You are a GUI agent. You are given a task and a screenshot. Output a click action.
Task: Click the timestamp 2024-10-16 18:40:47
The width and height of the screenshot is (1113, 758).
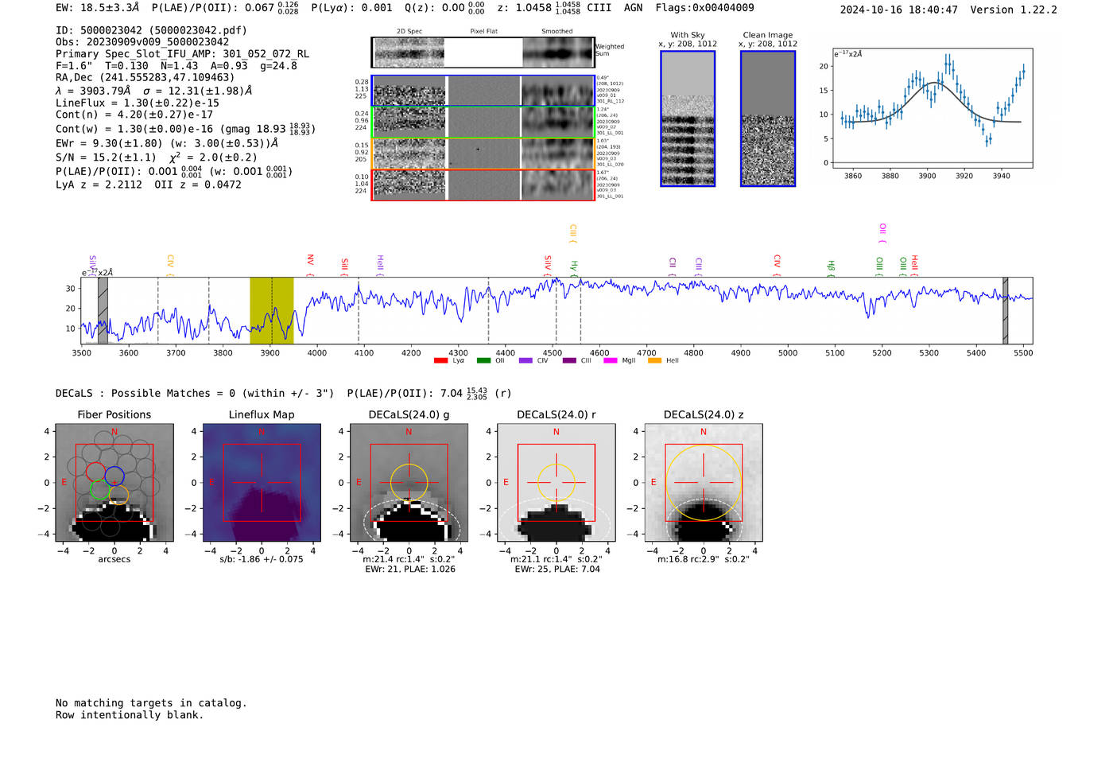click(x=899, y=10)
